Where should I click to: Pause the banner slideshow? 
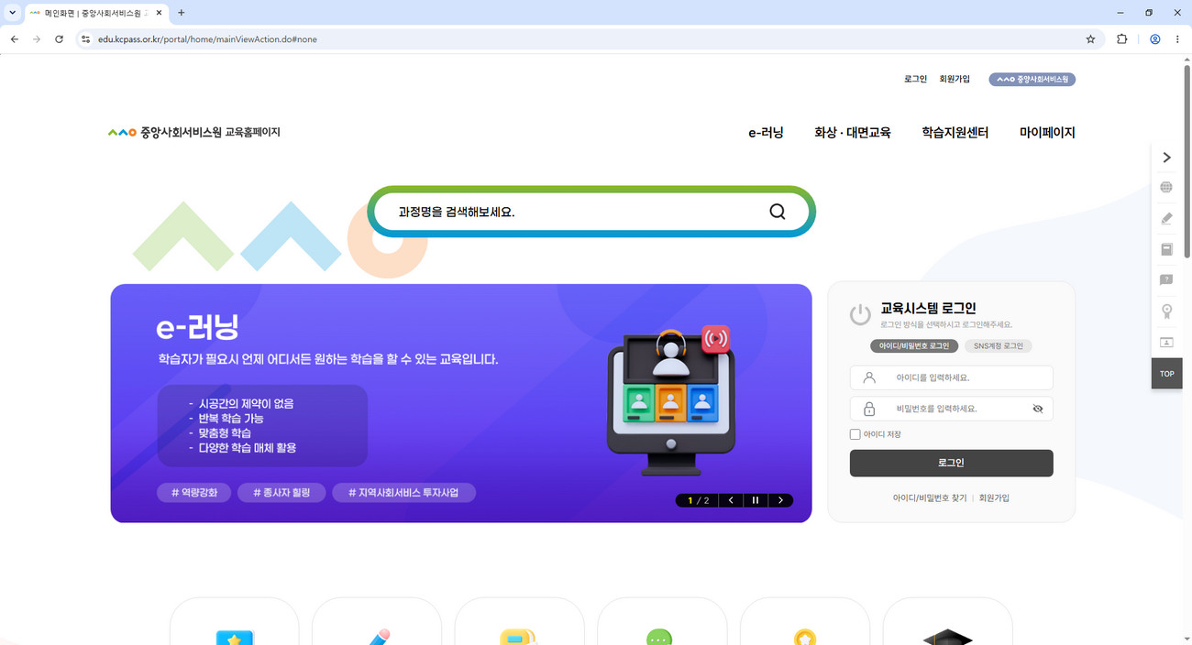point(756,500)
